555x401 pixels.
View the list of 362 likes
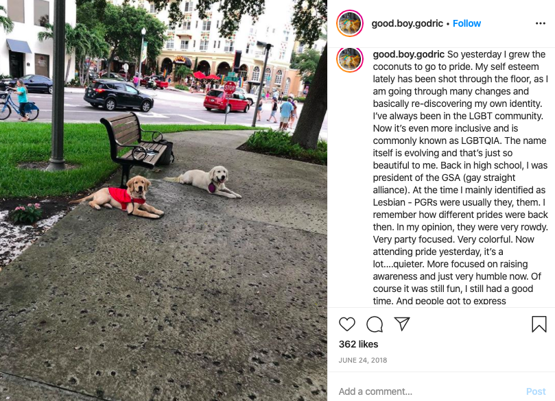click(358, 344)
